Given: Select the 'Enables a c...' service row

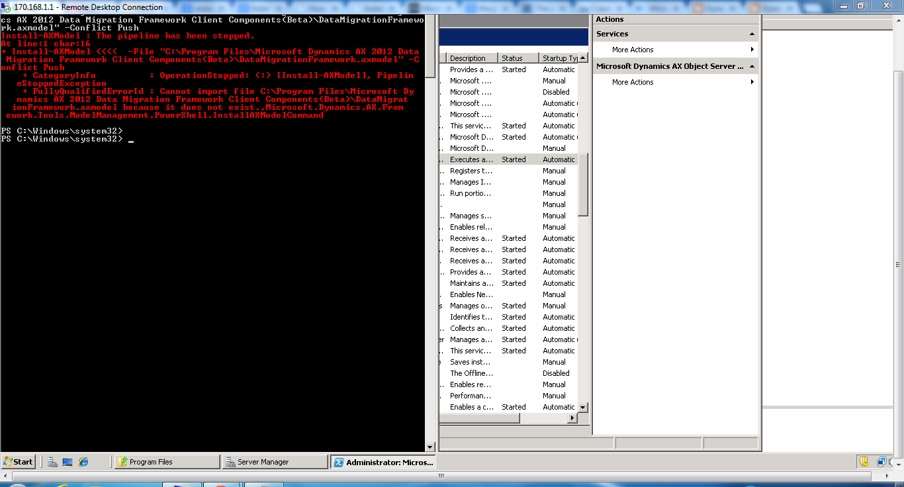Looking at the screenshot, I should pyautogui.click(x=508, y=407).
